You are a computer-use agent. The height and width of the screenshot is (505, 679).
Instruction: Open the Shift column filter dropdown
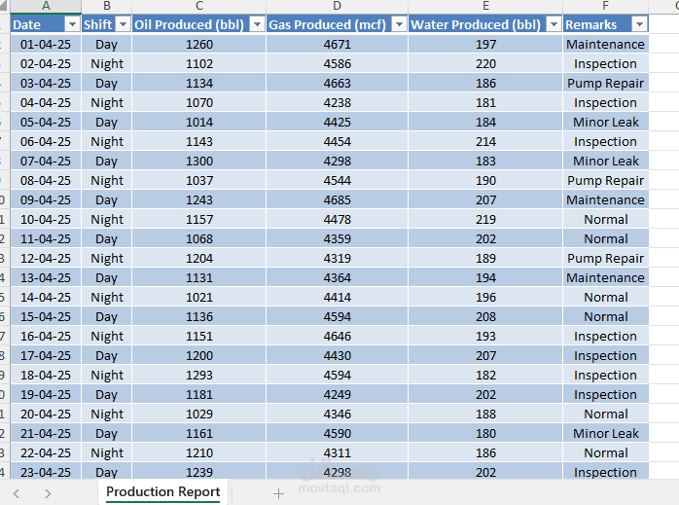[x=124, y=24]
